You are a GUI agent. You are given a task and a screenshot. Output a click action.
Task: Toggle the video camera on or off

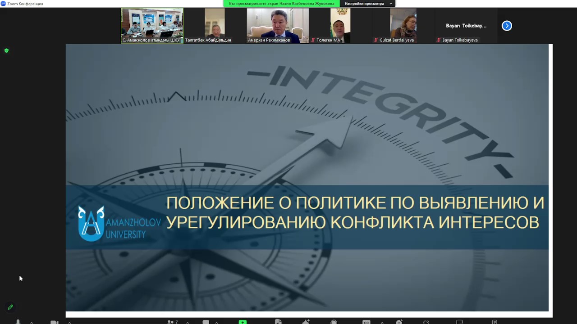point(55,322)
